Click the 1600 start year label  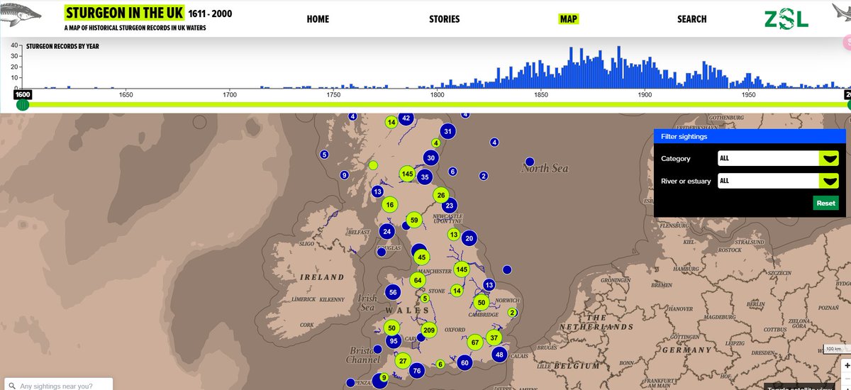[23, 94]
